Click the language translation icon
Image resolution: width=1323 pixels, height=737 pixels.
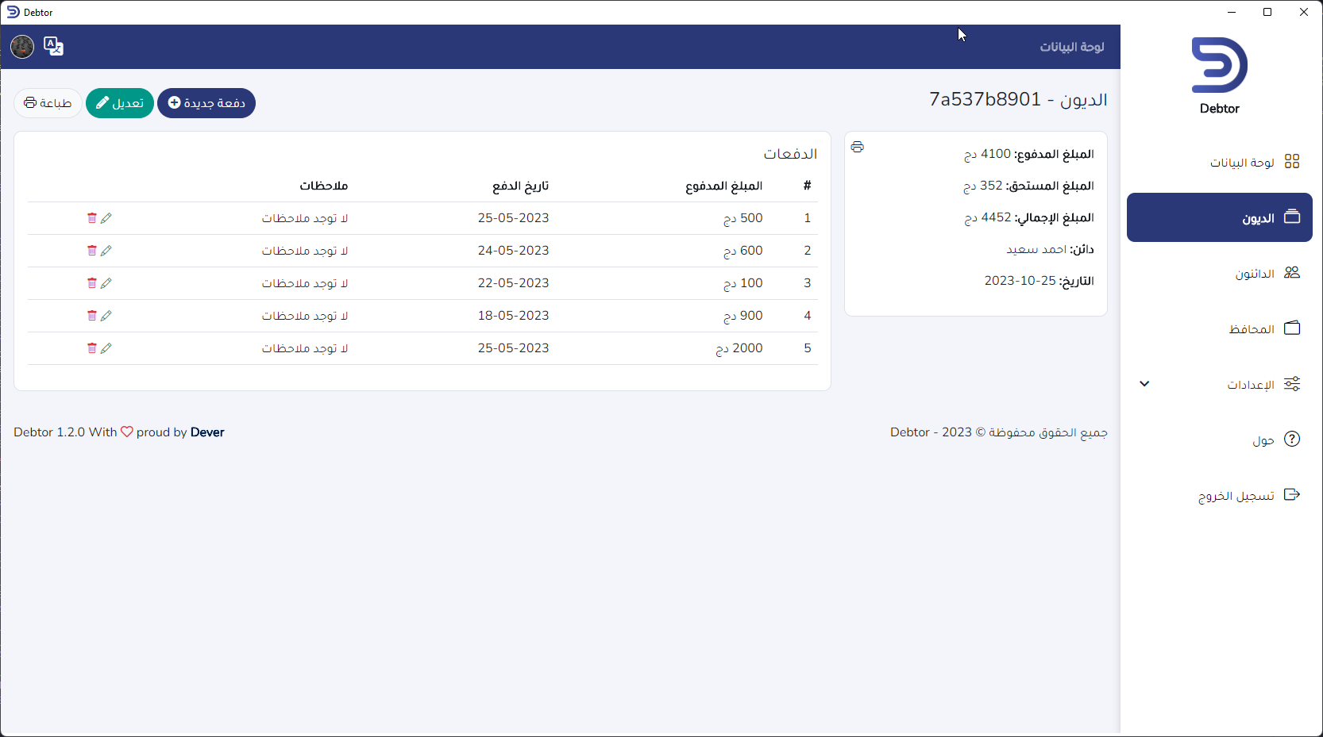[53, 47]
